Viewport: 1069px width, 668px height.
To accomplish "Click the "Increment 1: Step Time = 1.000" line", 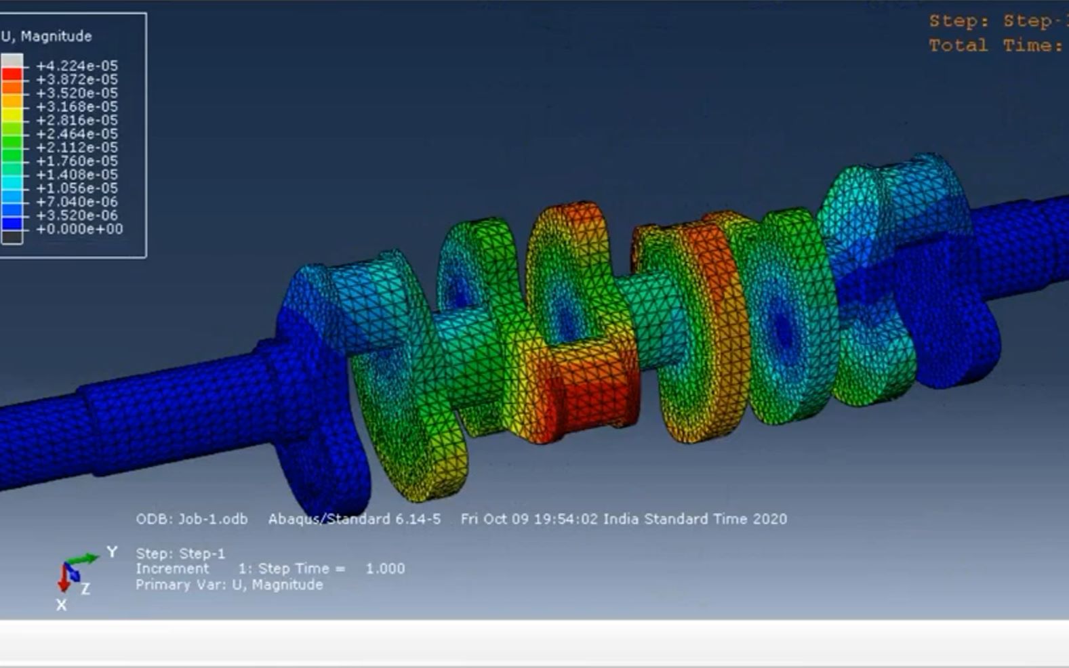I will pos(270,568).
